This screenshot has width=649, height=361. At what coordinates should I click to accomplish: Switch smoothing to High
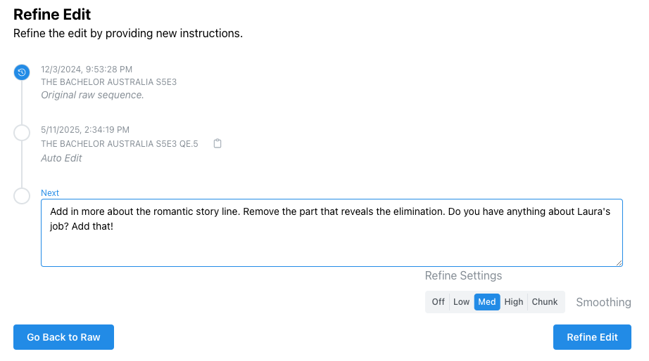[x=514, y=302]
